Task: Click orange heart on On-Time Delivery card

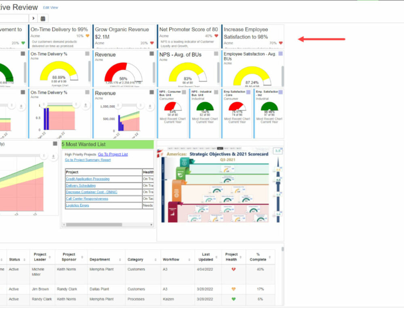Action: [88, 36]
